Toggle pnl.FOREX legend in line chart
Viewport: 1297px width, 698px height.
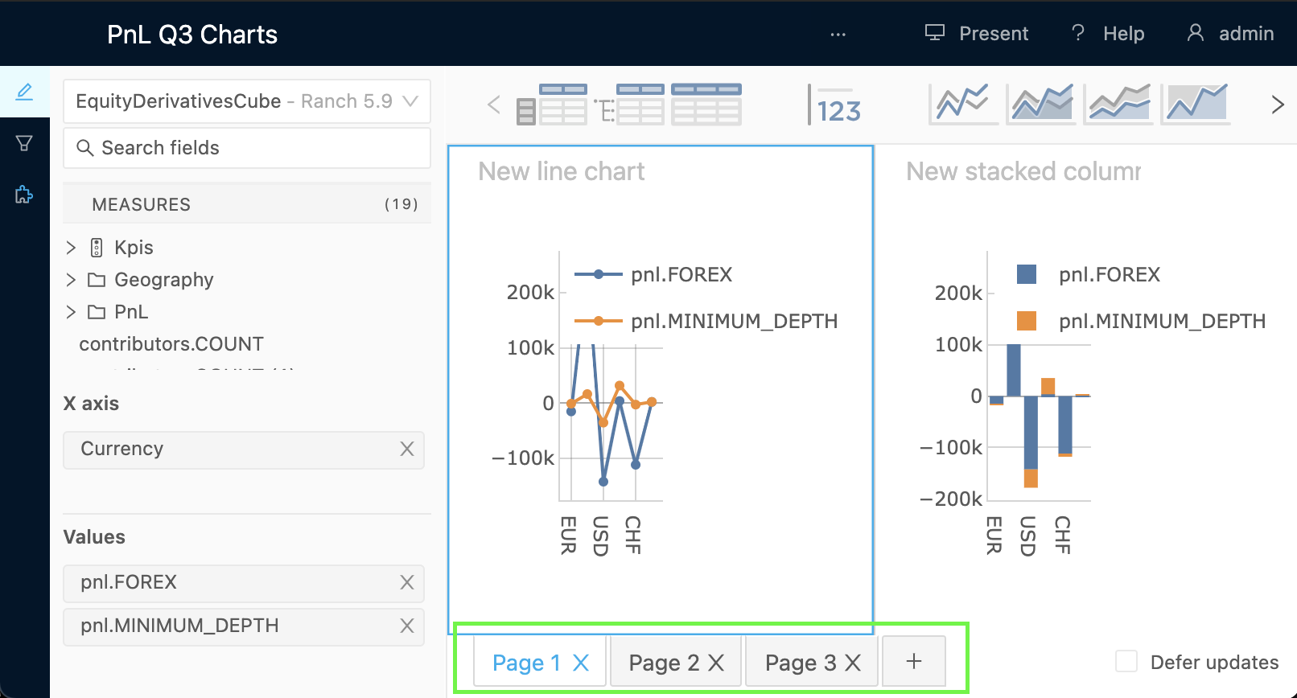pyautogui.click(x=653, y=274)
